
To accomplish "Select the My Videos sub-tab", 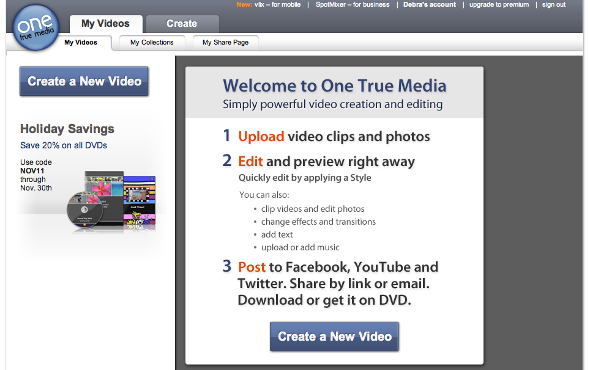I will 81,42.
